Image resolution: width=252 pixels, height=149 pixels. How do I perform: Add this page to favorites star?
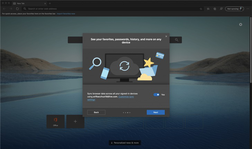point(201,9)
